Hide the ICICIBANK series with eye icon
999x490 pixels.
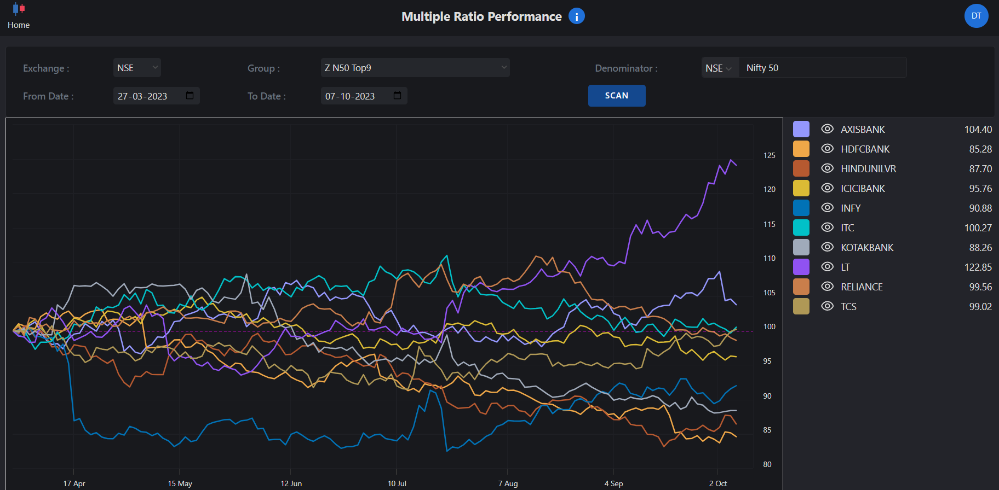(x=827, y=188)
